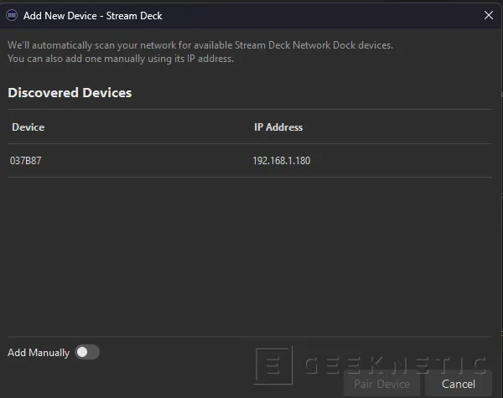Click the Discovered Devices heading

[70, 93]
